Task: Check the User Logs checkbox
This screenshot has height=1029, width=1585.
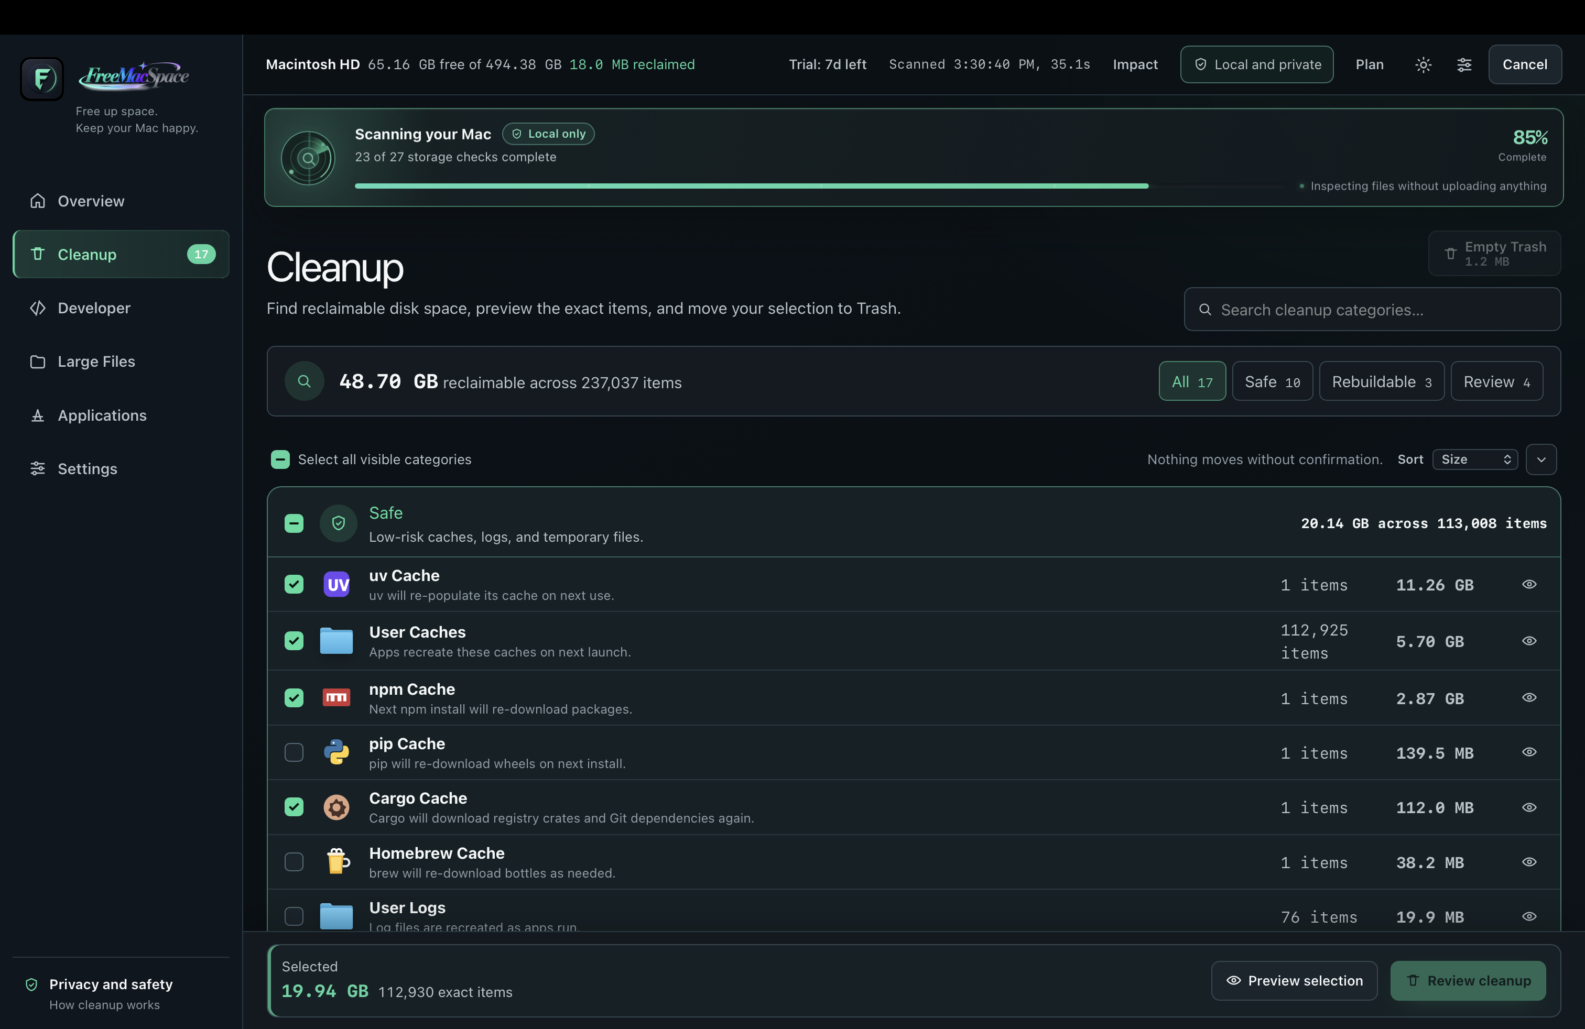Action: (x=294, y=916)
